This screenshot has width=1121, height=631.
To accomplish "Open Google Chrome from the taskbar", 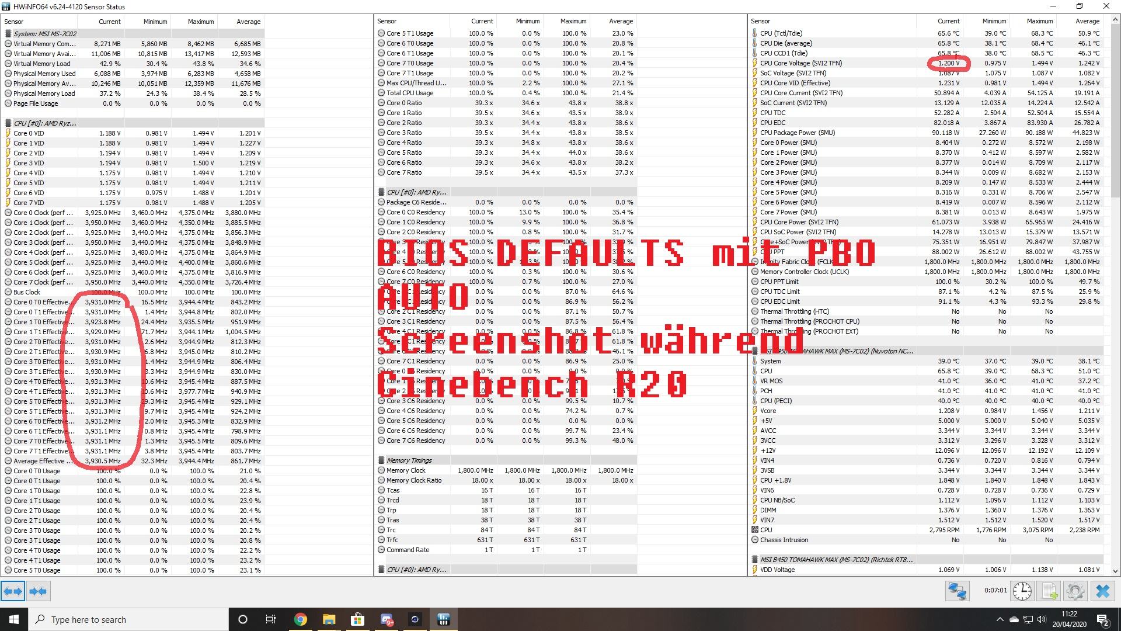I will (300, 619).
